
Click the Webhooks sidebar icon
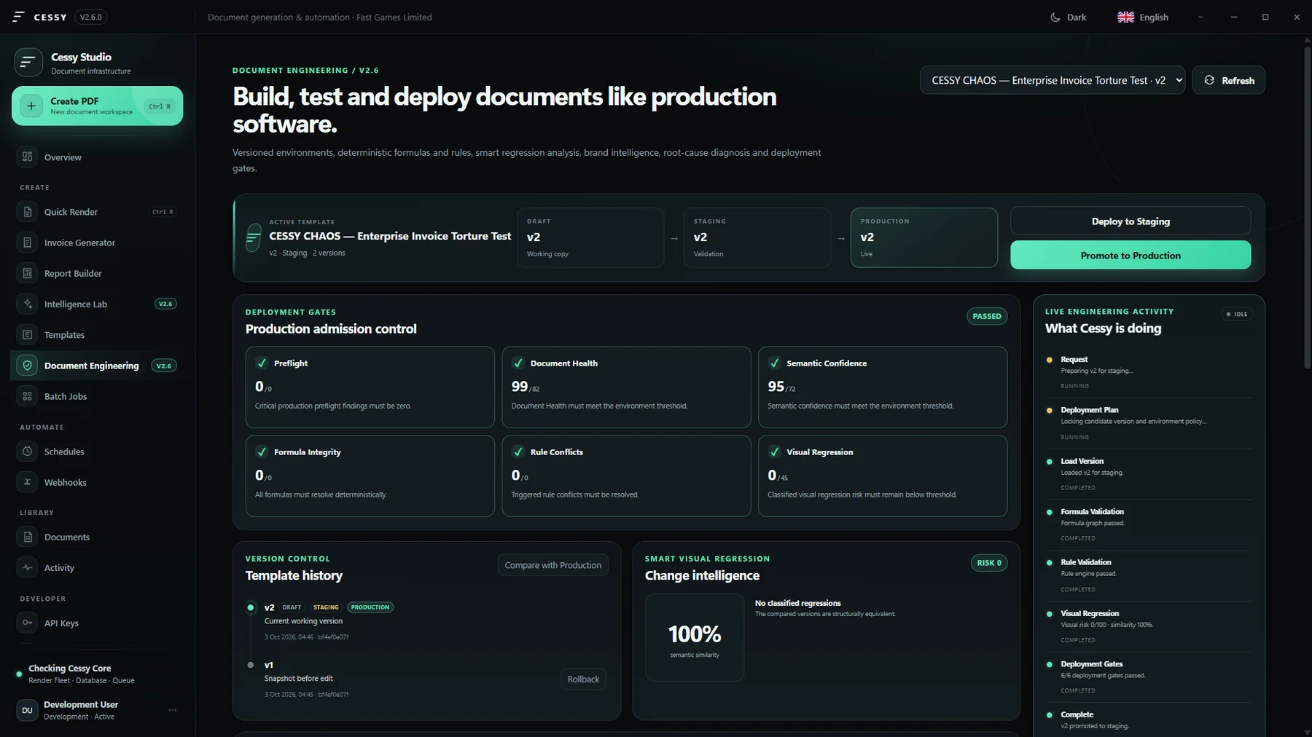[28, 482]
